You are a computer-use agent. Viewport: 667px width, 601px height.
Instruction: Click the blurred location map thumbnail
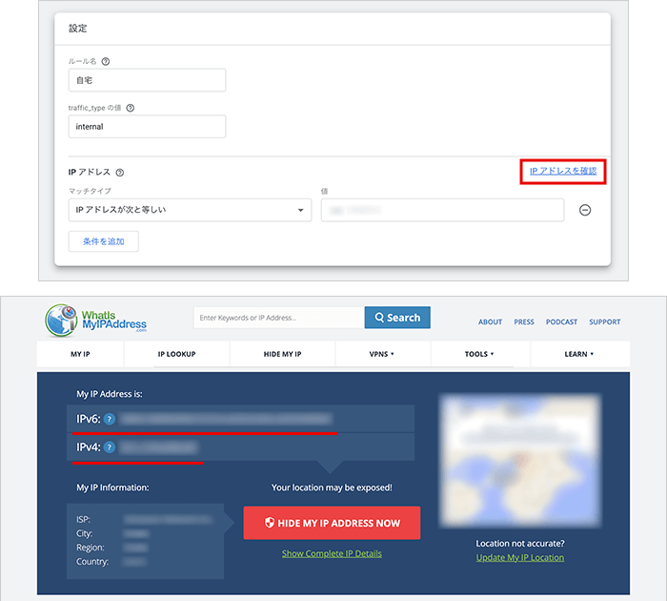520,461
